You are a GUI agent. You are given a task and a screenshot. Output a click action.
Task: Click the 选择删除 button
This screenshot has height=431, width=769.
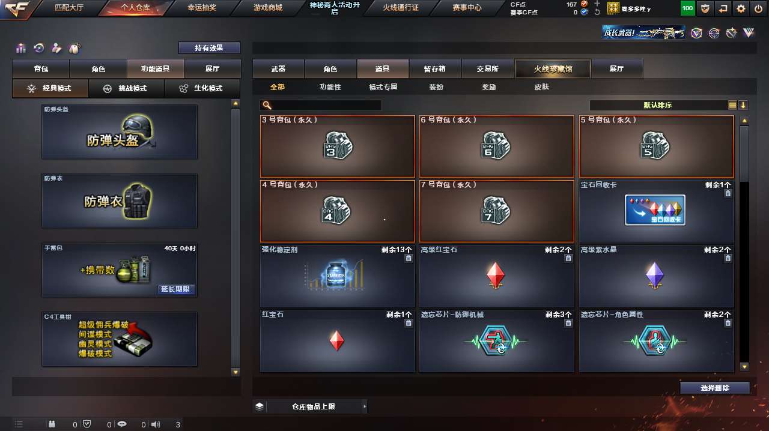coord(715,388)
